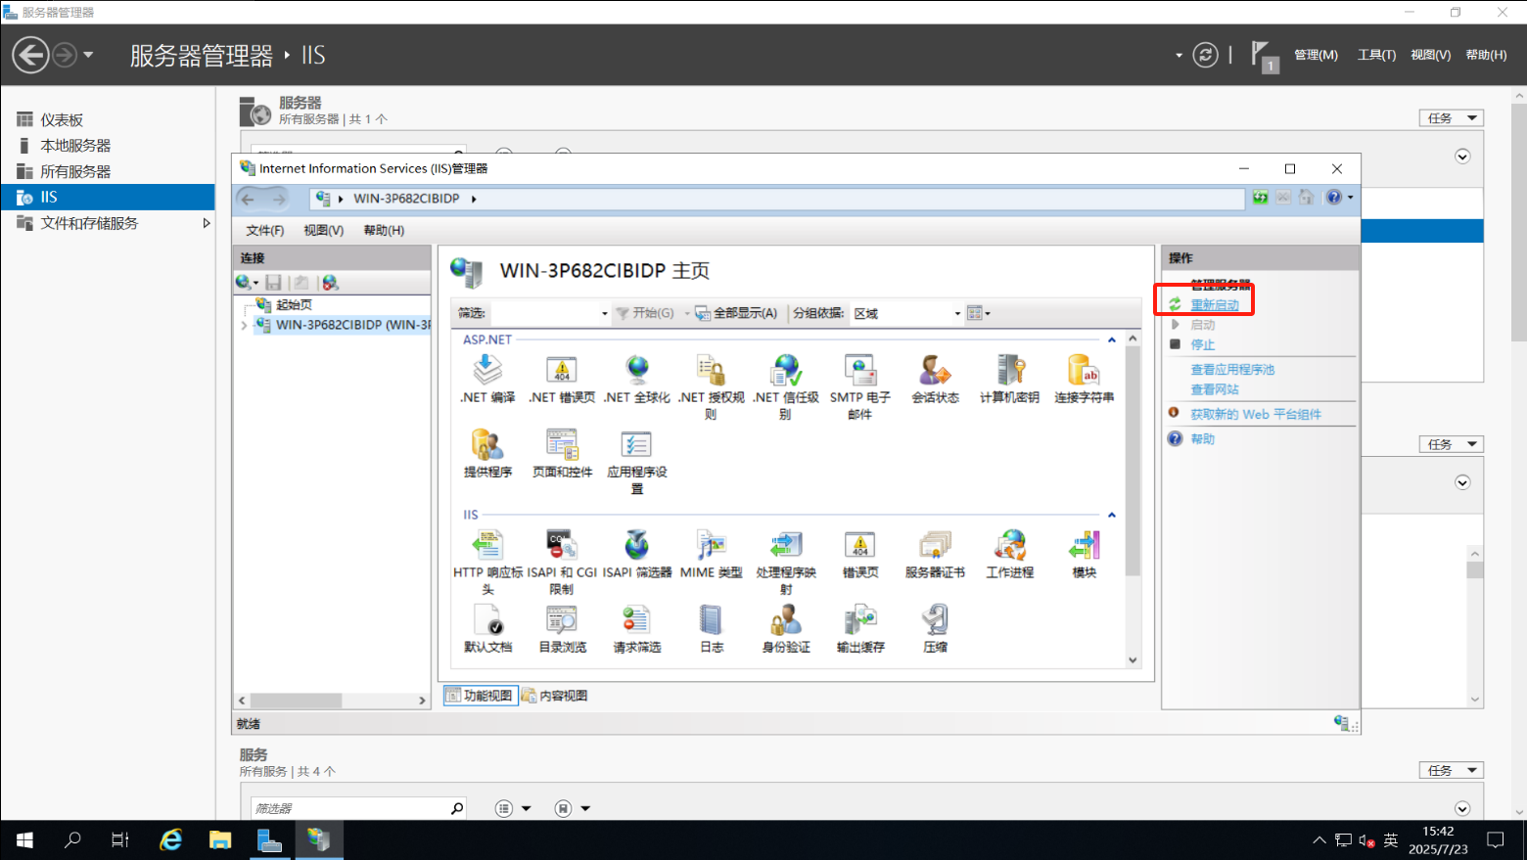The height and width of the screenshot is (860, 1527).
Task: Open the 帮助(H) menu in IIS Manager
Action: (384, 231)
